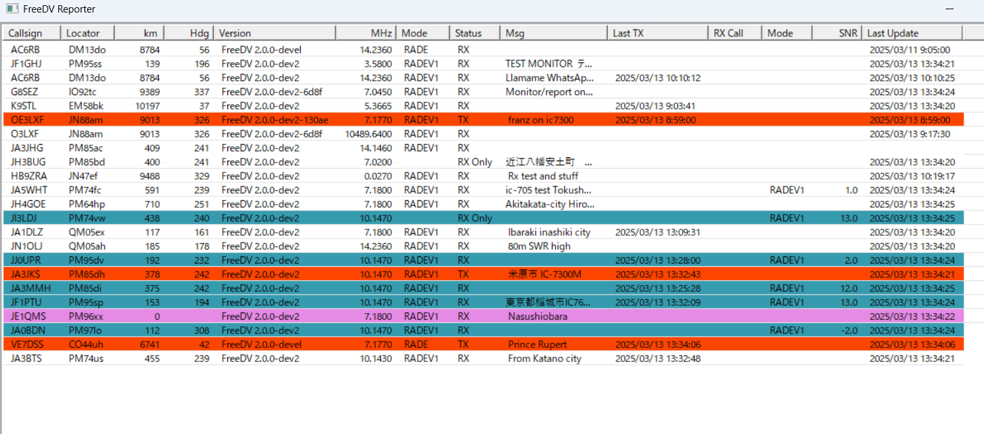This screenshot has width=984, height=434.
Task: Select the transmitting station OE3LXF row
Action: (264, 120)
